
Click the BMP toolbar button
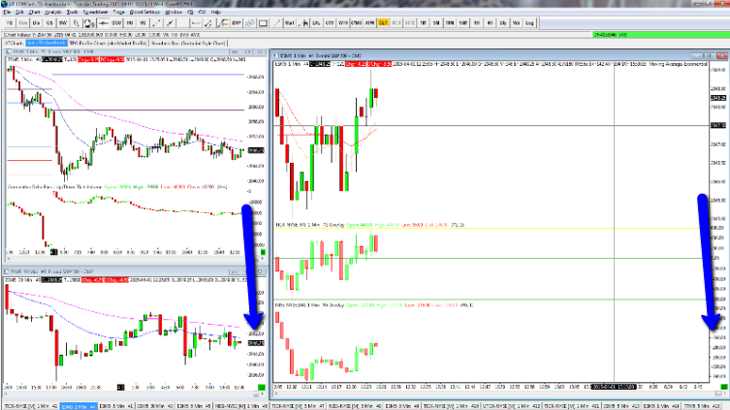pyautogui.click(x=236, y=23)
